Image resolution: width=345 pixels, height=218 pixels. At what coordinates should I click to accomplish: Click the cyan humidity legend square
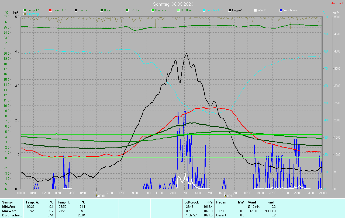[204, 10]
